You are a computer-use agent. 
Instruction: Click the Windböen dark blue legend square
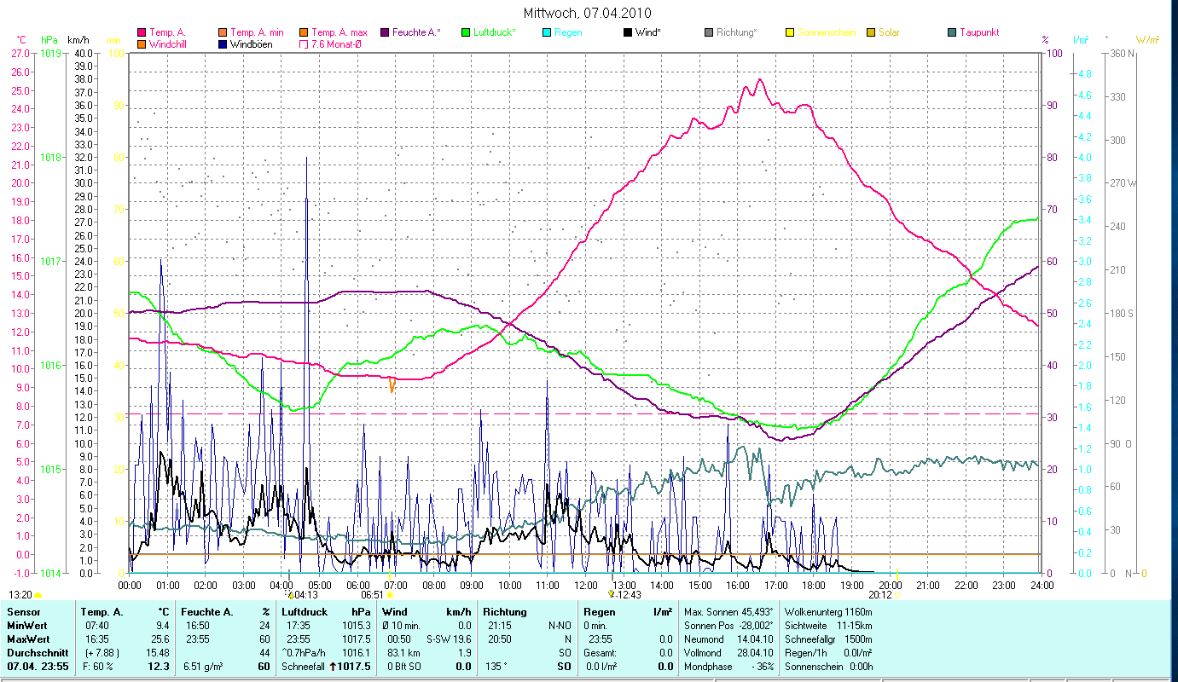pyautogui.click(x=223, y=43)
